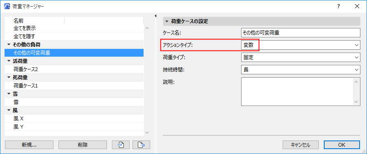Screen dimensions: 367x154
Task: Click the import load cases icon button
Action: click(x=121, y=145)
